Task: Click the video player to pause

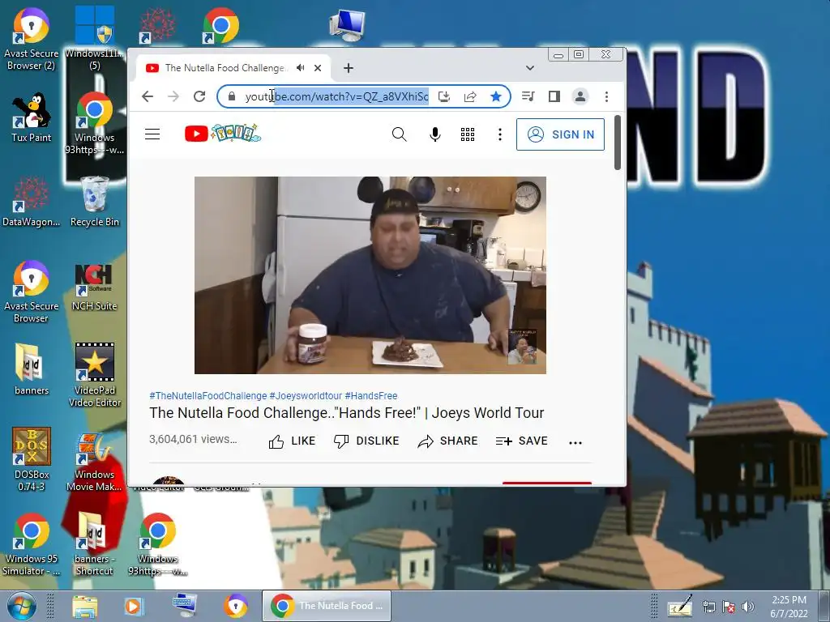Action: (x=370, y=275)
